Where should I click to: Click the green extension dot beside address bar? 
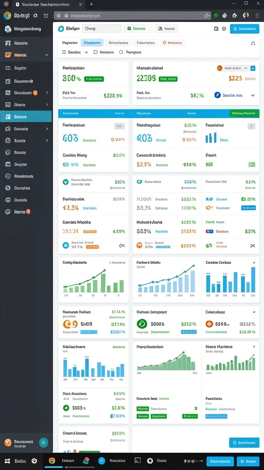click(216, 16)
